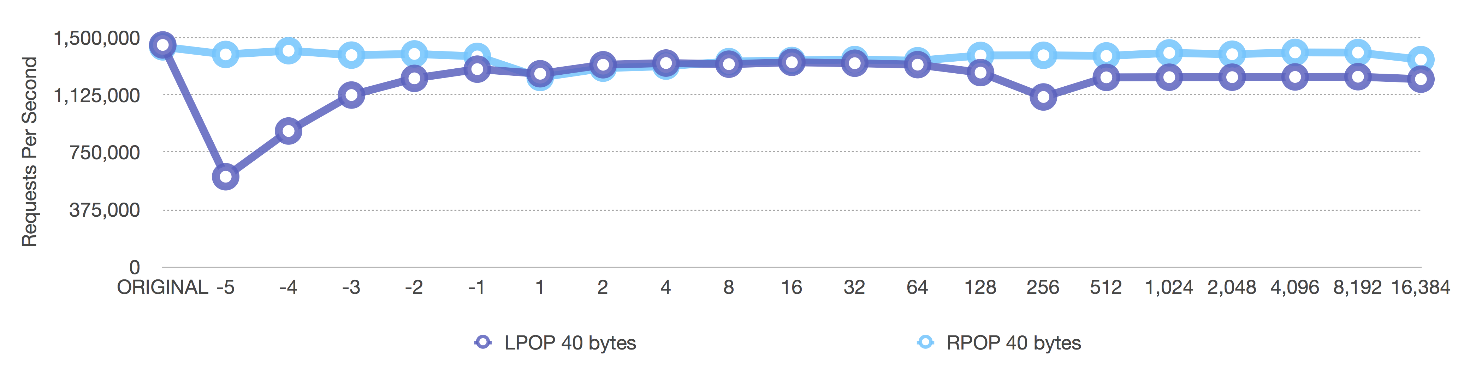Image resolution: width=1476 pixels, height=371 pixels.
Task: Select the LPOP data point at -5
Action: point(226,177)
